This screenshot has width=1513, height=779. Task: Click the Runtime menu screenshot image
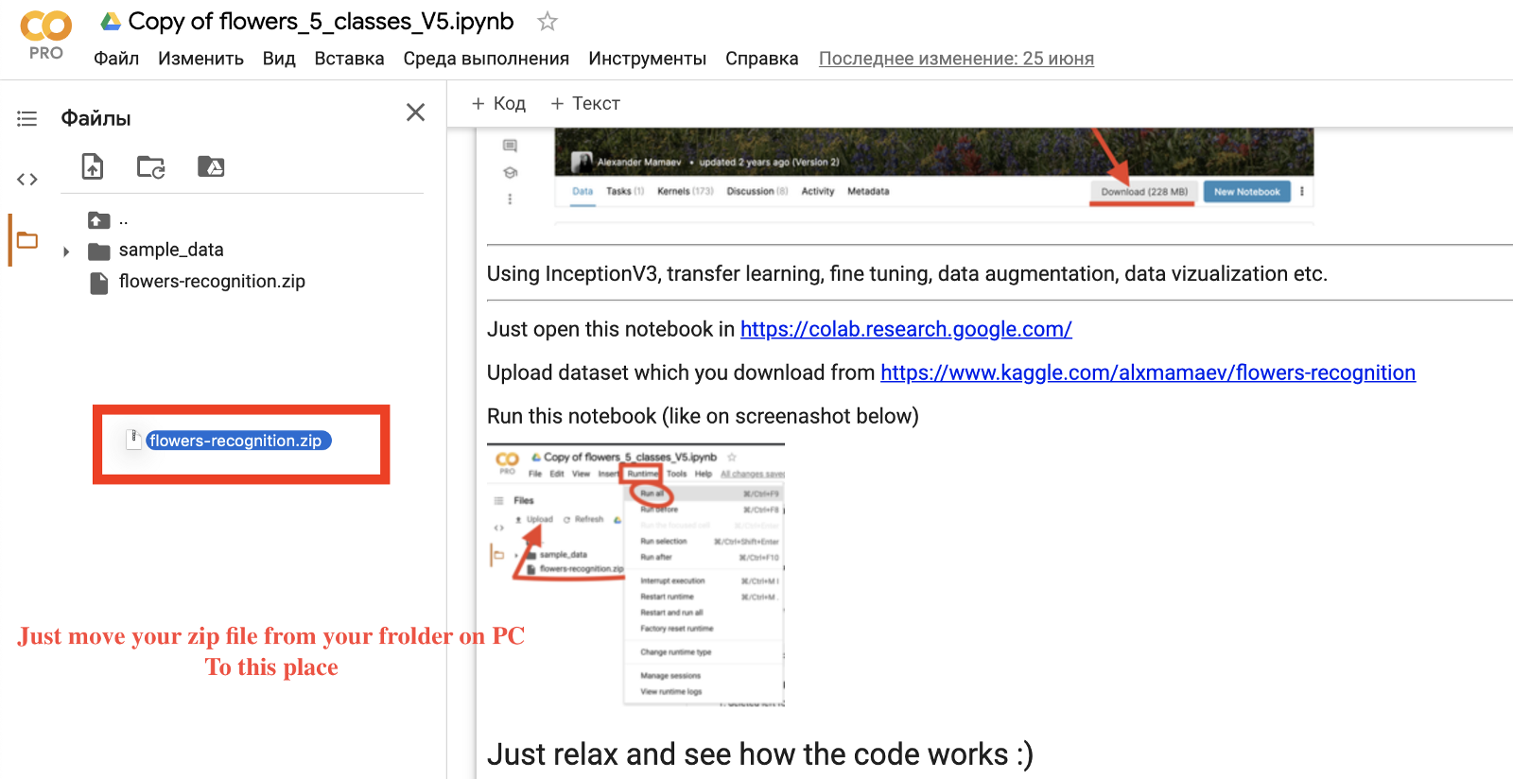(x=636, y=575)
